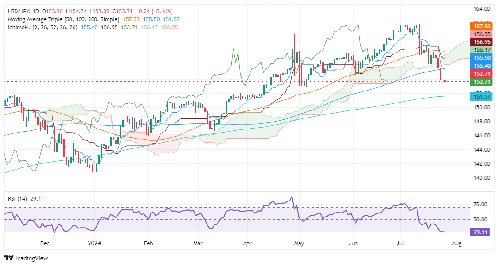Click the RSI (14) indicator label
The image size is (499, 266).
coord(17,199)
